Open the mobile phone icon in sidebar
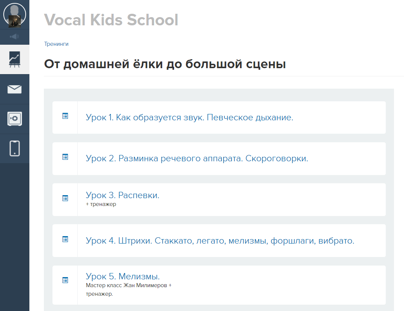The image size is (404, 311). tap(15, 149)
